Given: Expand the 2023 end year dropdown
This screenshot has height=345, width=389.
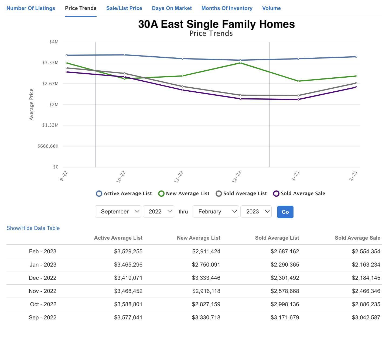Looking at the screenshot, I should tap(256, 212).
